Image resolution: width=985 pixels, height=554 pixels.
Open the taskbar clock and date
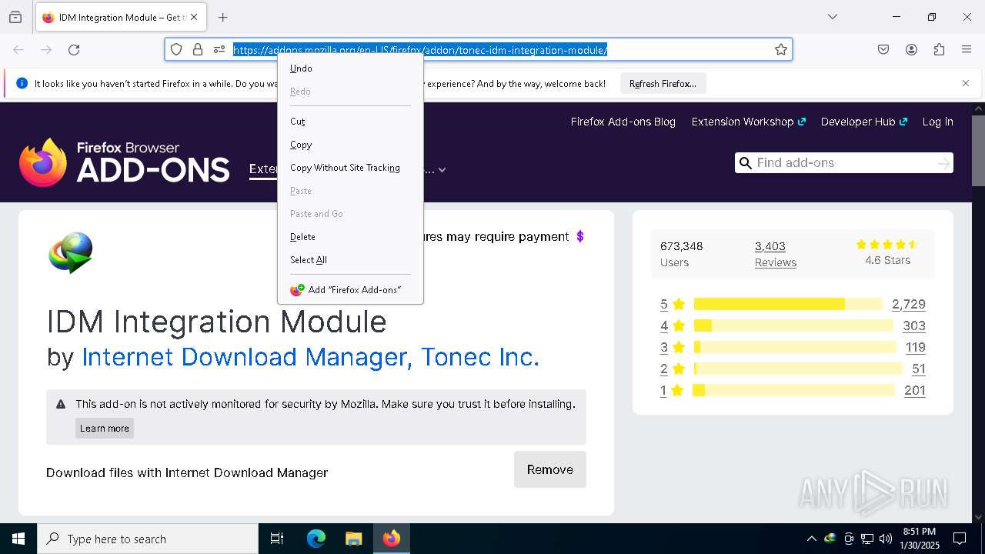(x=919, y=539)
